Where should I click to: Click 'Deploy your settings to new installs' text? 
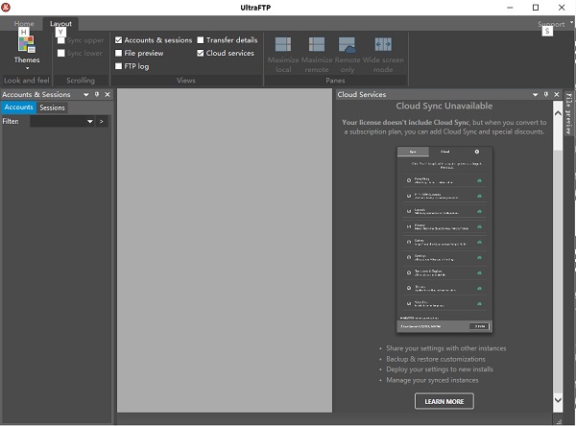coord(440,369)
